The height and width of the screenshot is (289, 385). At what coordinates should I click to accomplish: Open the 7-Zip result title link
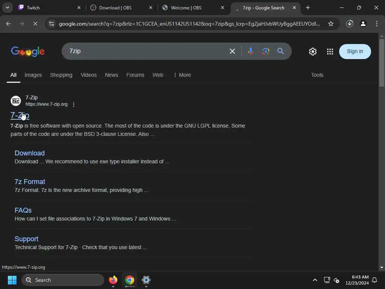click(20, 115)
